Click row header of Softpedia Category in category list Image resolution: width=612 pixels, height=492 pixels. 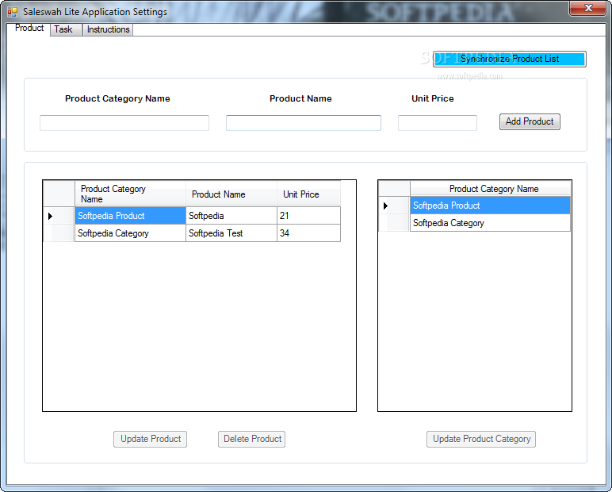(394, 223)
